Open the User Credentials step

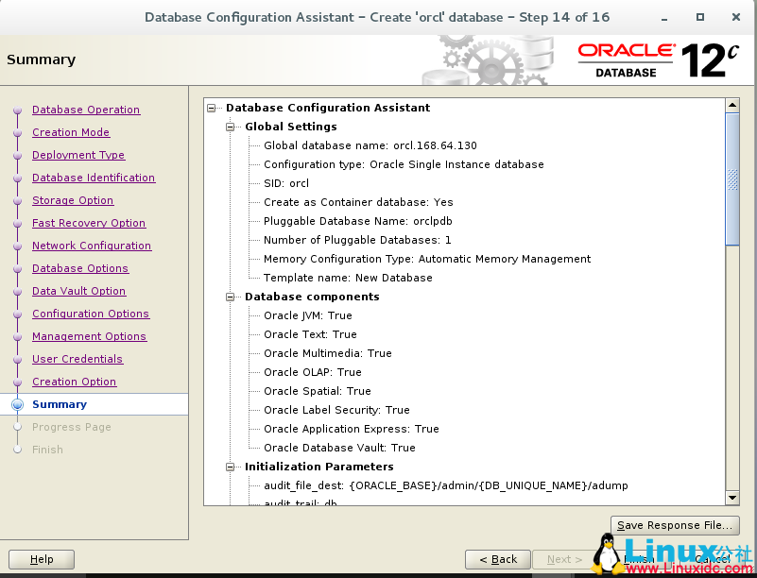77,359
